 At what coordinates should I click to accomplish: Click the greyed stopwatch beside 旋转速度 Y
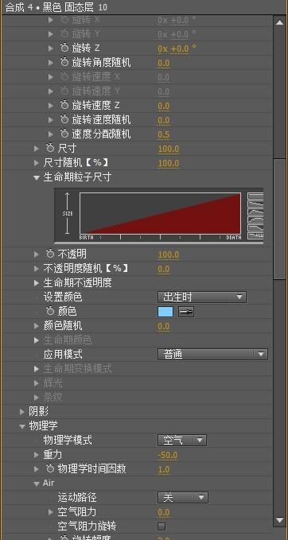[64, 91]
